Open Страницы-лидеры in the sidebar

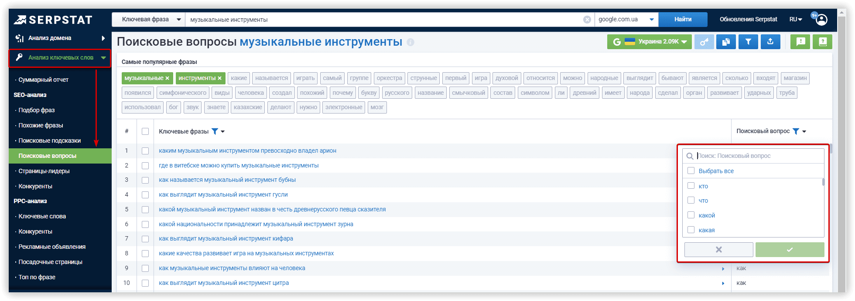tap(44, 171)
